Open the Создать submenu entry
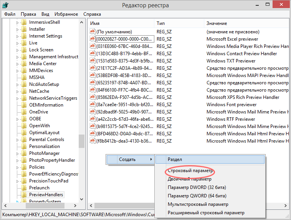Image resolution: width=291 pixels, height=220 pixels. tap(130, 159)
